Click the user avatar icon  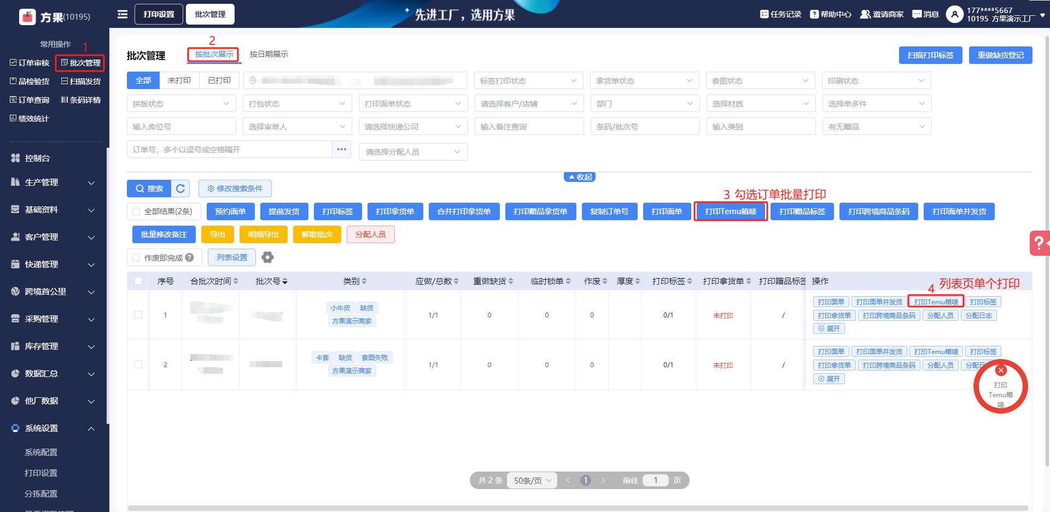954,14
